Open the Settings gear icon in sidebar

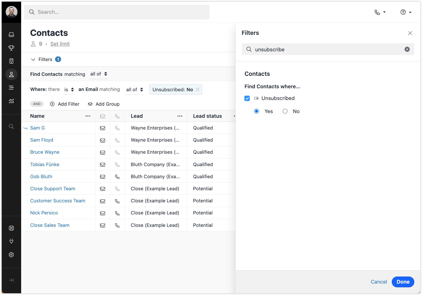11,255
